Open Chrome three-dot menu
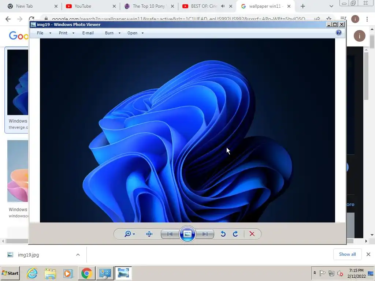Viewport: 375px width, 281px height. [367, 19]
